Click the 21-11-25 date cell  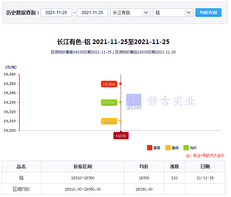205,178
